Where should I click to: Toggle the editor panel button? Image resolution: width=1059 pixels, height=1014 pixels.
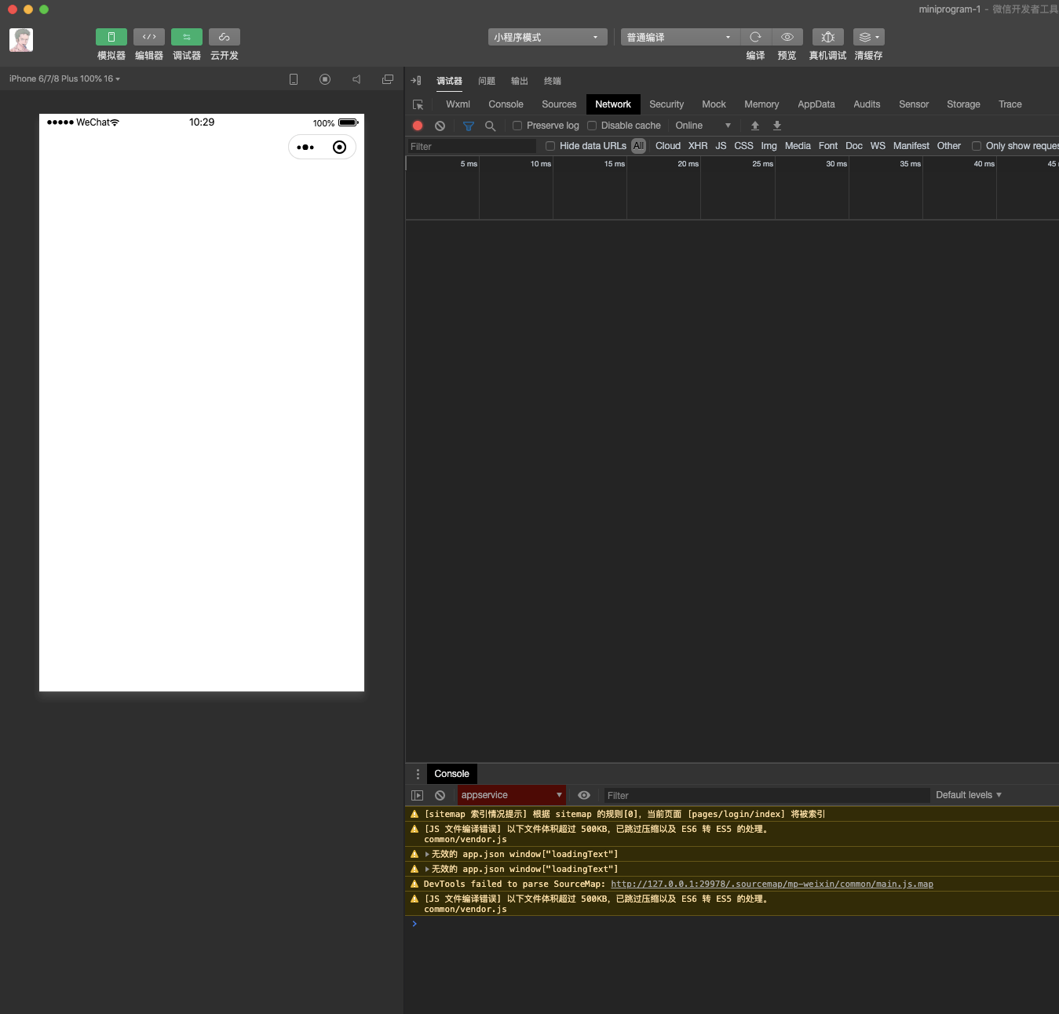tap(148, 37)
